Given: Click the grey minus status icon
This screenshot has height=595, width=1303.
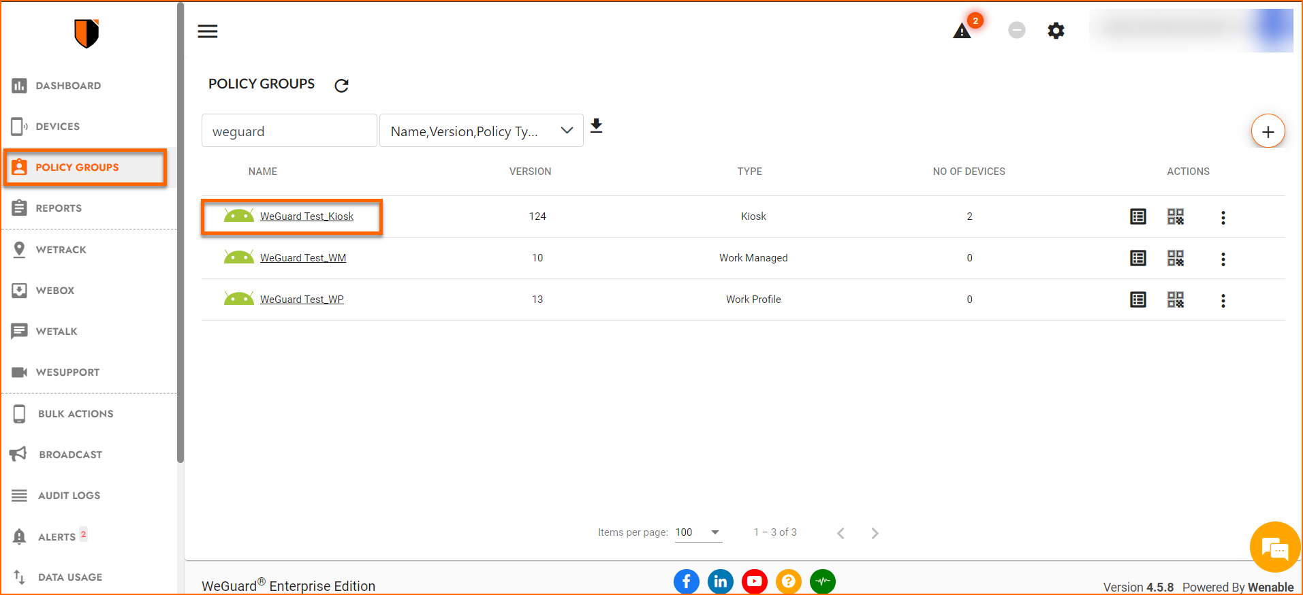Looking at the screenshot, I should (1017, 30).
